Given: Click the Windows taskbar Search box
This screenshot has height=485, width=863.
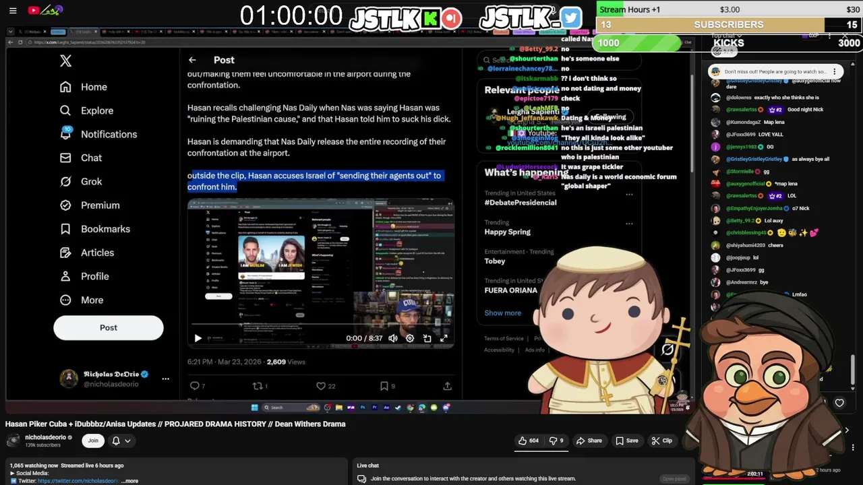Looking at the screenshot, I should (290, 408).
